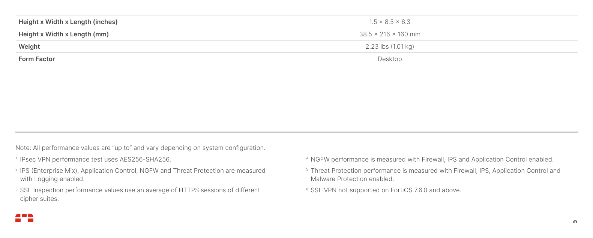Select the Weight row label
Viewport: 593px width, 238px height.
(29, 46)
